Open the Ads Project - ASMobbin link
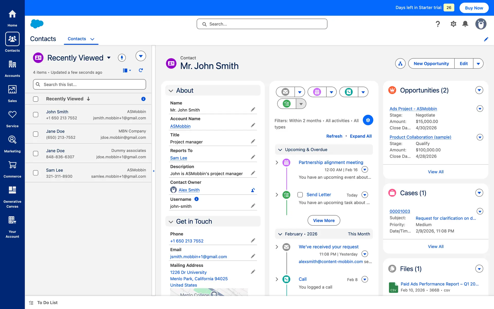Image resolution: width=494 pixels, height=309 pixels. [x=413, y=109]
